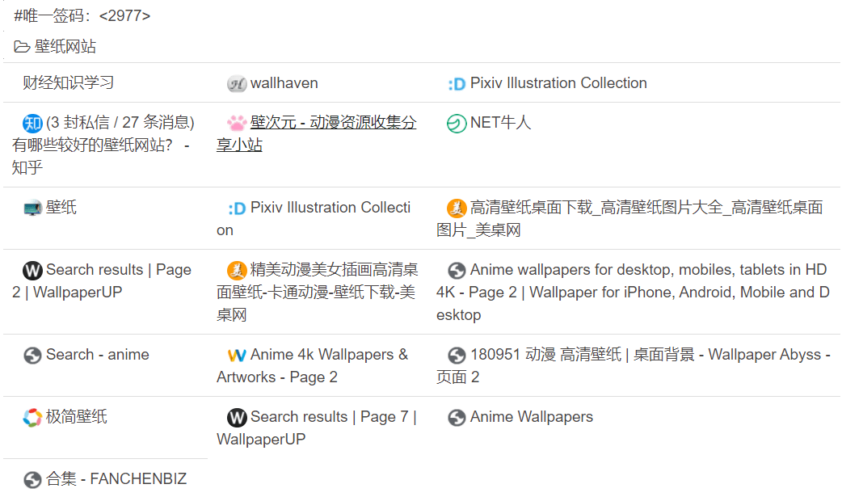This screenshot has height=497, width=842.
Task: Open the 财经知识学习 bookmark
Action: [68, 82]
